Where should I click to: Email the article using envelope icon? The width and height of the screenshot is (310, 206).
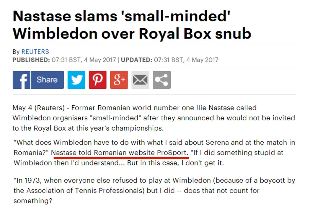(140, 80)
